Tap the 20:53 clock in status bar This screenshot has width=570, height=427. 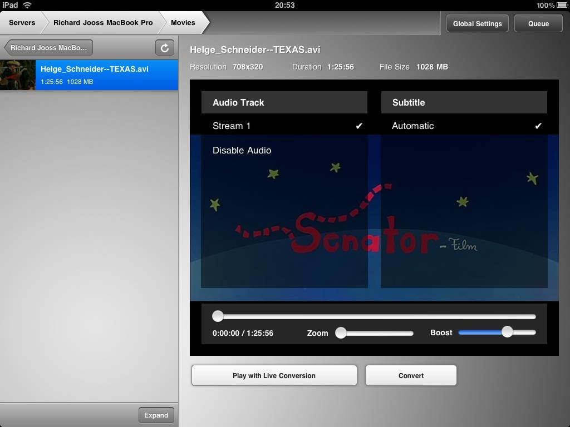click(284, 5)
